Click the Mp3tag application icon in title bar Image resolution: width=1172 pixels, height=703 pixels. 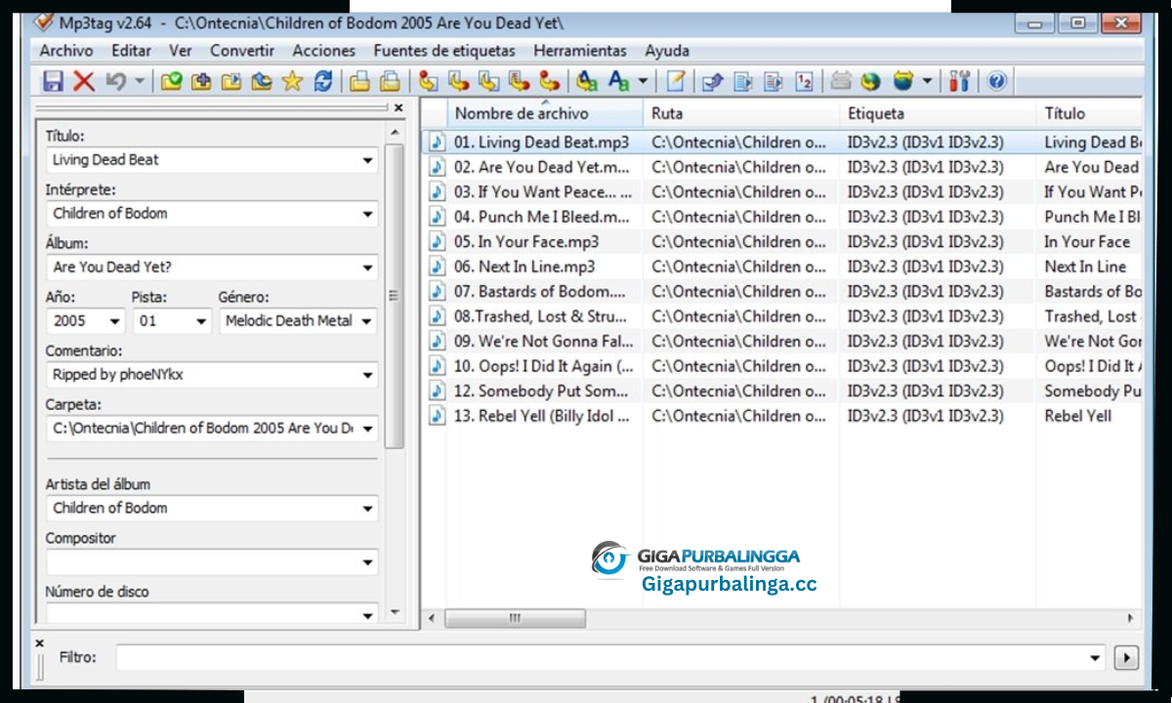pyautogui.click(x=43, y=21)
